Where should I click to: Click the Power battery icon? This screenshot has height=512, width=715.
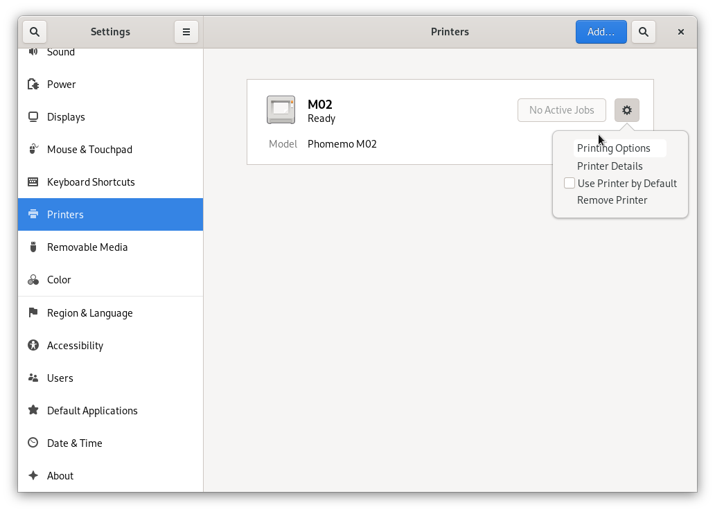[33, 85]
